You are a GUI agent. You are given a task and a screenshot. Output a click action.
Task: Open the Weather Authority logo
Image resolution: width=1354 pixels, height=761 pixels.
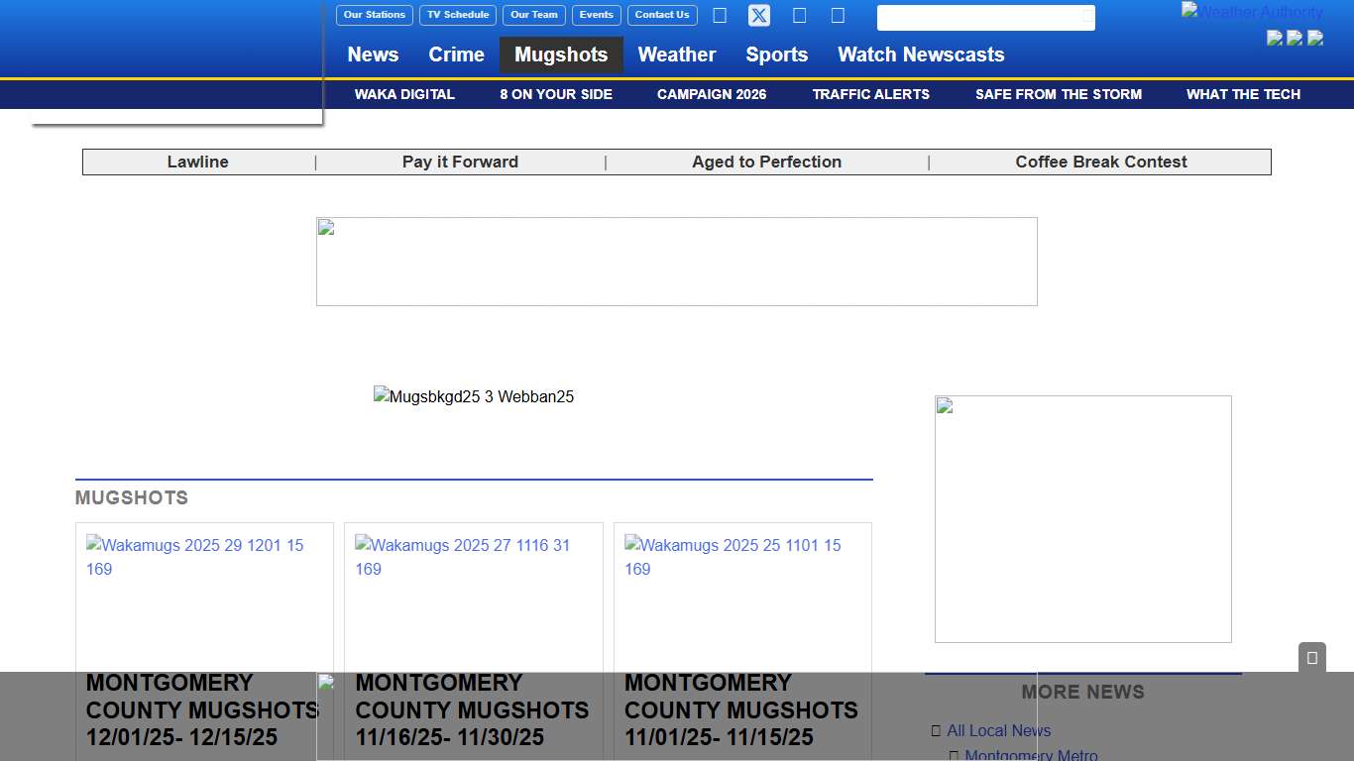(1252, 12)
